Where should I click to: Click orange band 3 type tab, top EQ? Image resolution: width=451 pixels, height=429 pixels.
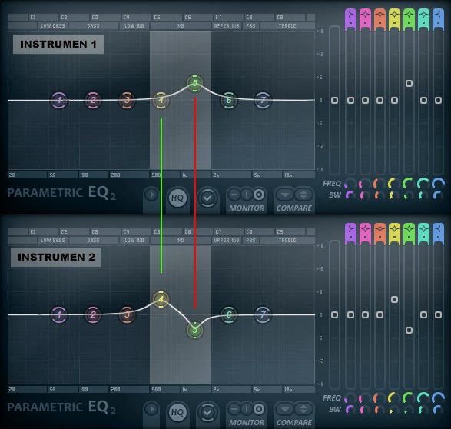380,19
